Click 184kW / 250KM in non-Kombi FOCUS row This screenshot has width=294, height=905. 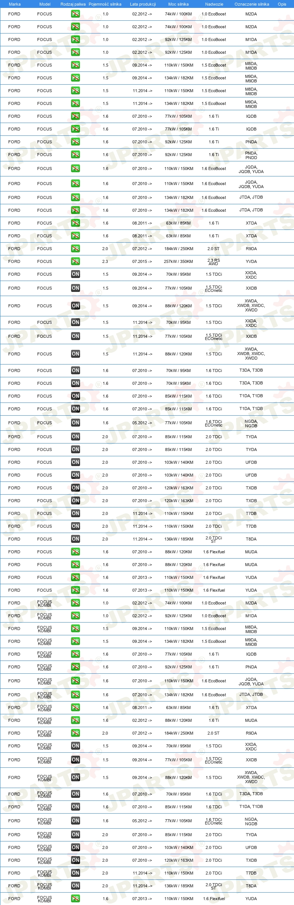pos(179,249)
